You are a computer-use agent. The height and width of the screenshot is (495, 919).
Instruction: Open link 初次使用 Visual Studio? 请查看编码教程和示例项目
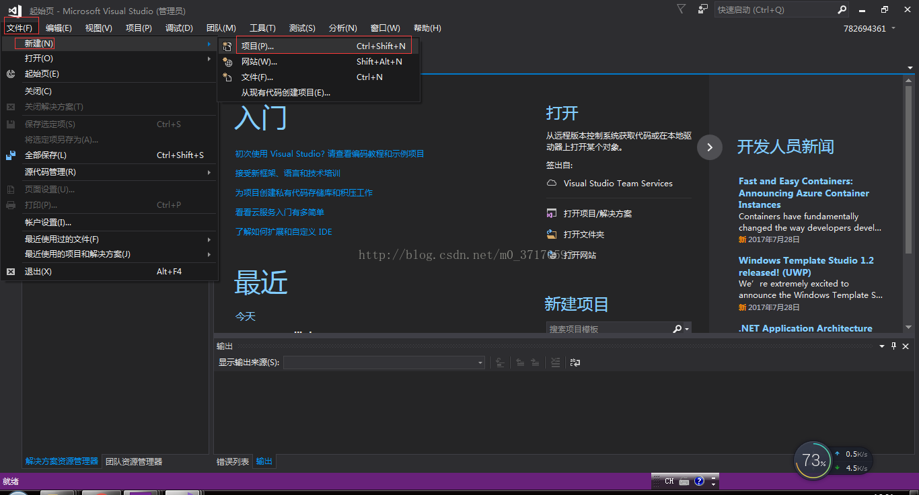pos(330,154)
